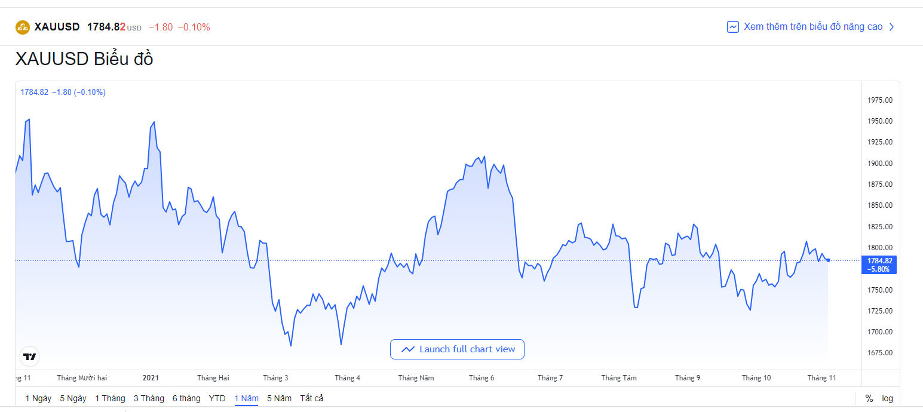
Task: Click the advanced chart icon at top right
Action: point(733,27)
